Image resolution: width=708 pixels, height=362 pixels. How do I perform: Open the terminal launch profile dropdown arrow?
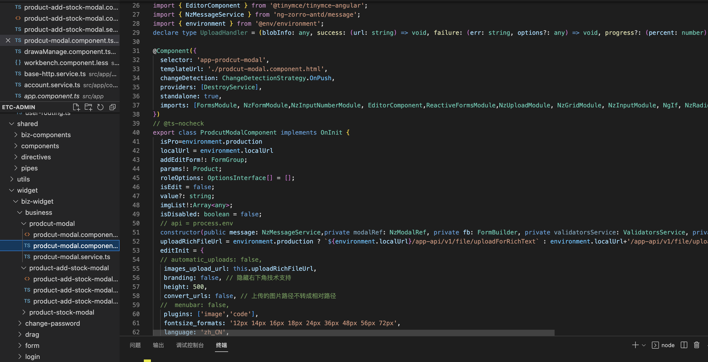click(643, 345)
